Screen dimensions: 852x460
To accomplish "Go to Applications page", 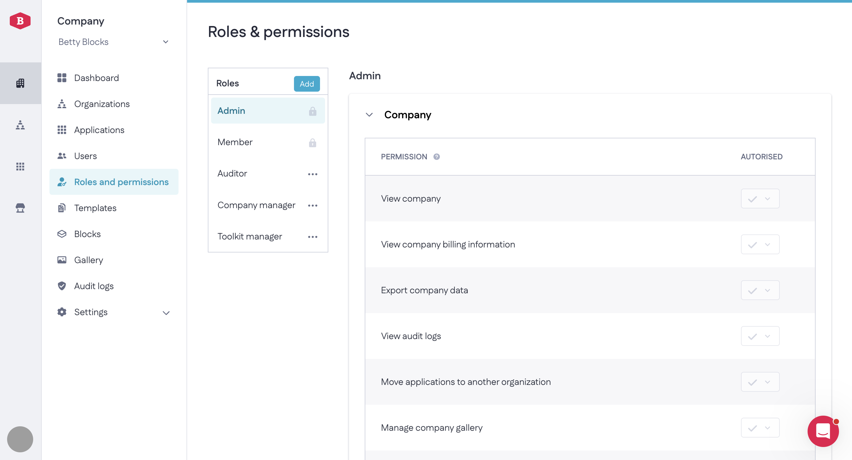I will click(x=114, y=130).
